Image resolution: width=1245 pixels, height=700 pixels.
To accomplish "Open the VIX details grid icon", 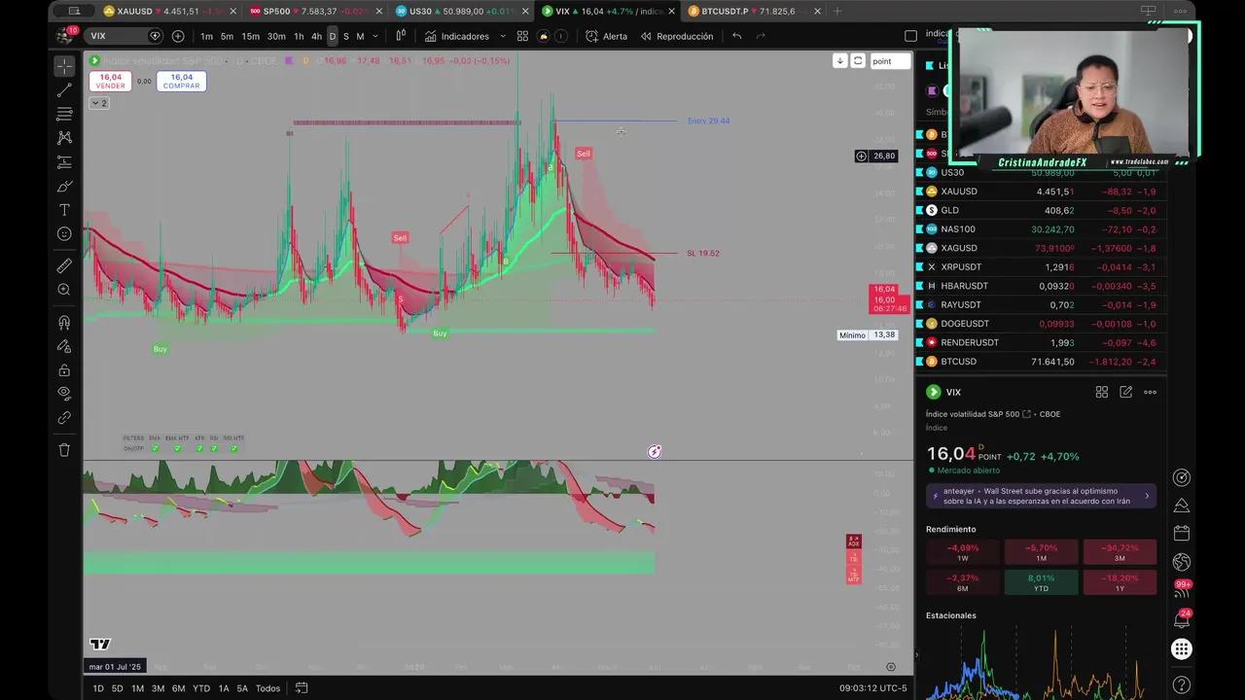I will (1102, 392).
